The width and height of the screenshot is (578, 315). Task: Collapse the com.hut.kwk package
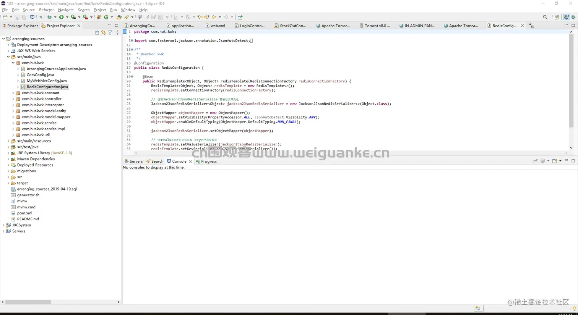[13, 63]
